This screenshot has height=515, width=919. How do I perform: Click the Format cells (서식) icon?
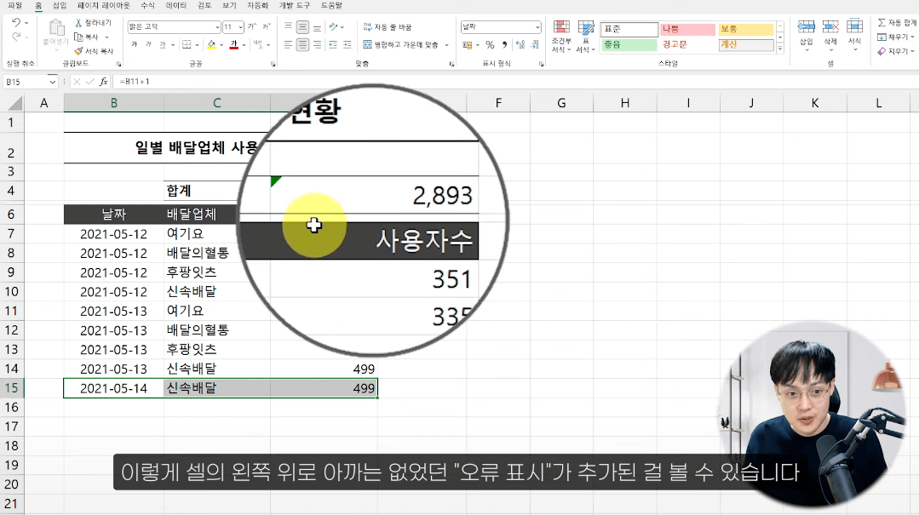pyautogui.click(x=855, y=26)
